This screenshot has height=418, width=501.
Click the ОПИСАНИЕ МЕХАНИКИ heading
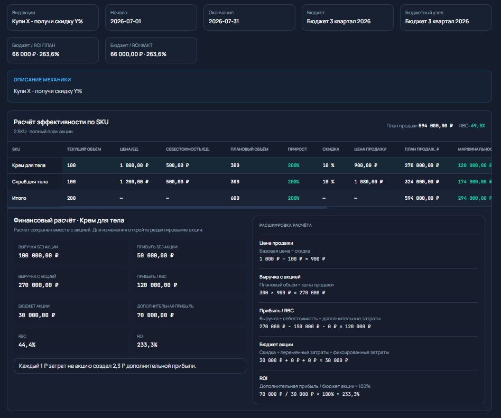pyautogui.click(x=42, y=80)
